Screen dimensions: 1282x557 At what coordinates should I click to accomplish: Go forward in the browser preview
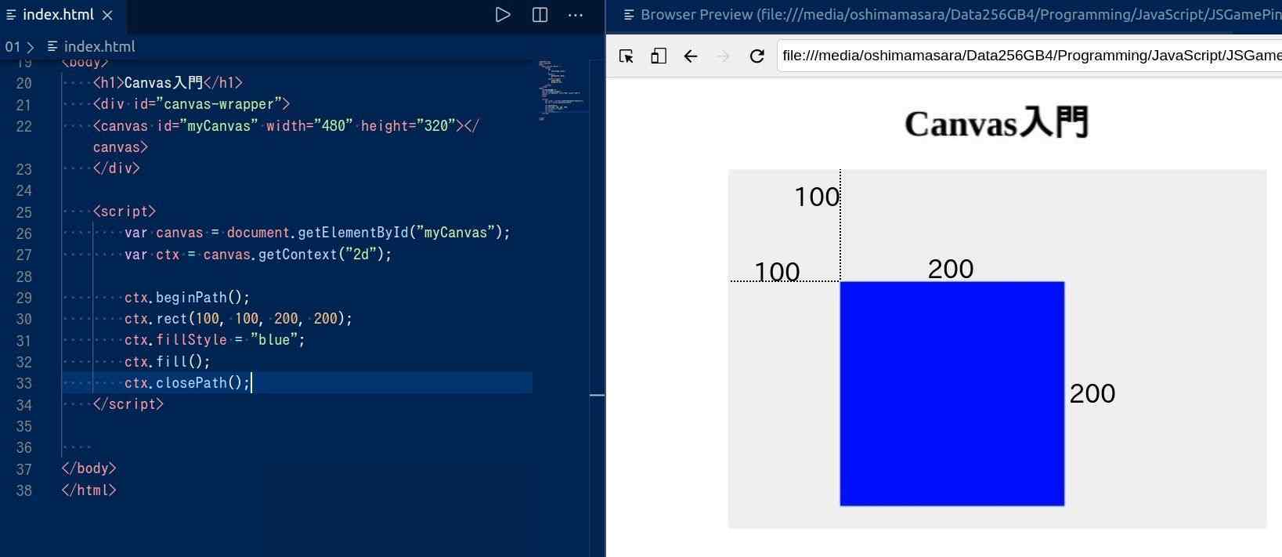tap(723, 56)
